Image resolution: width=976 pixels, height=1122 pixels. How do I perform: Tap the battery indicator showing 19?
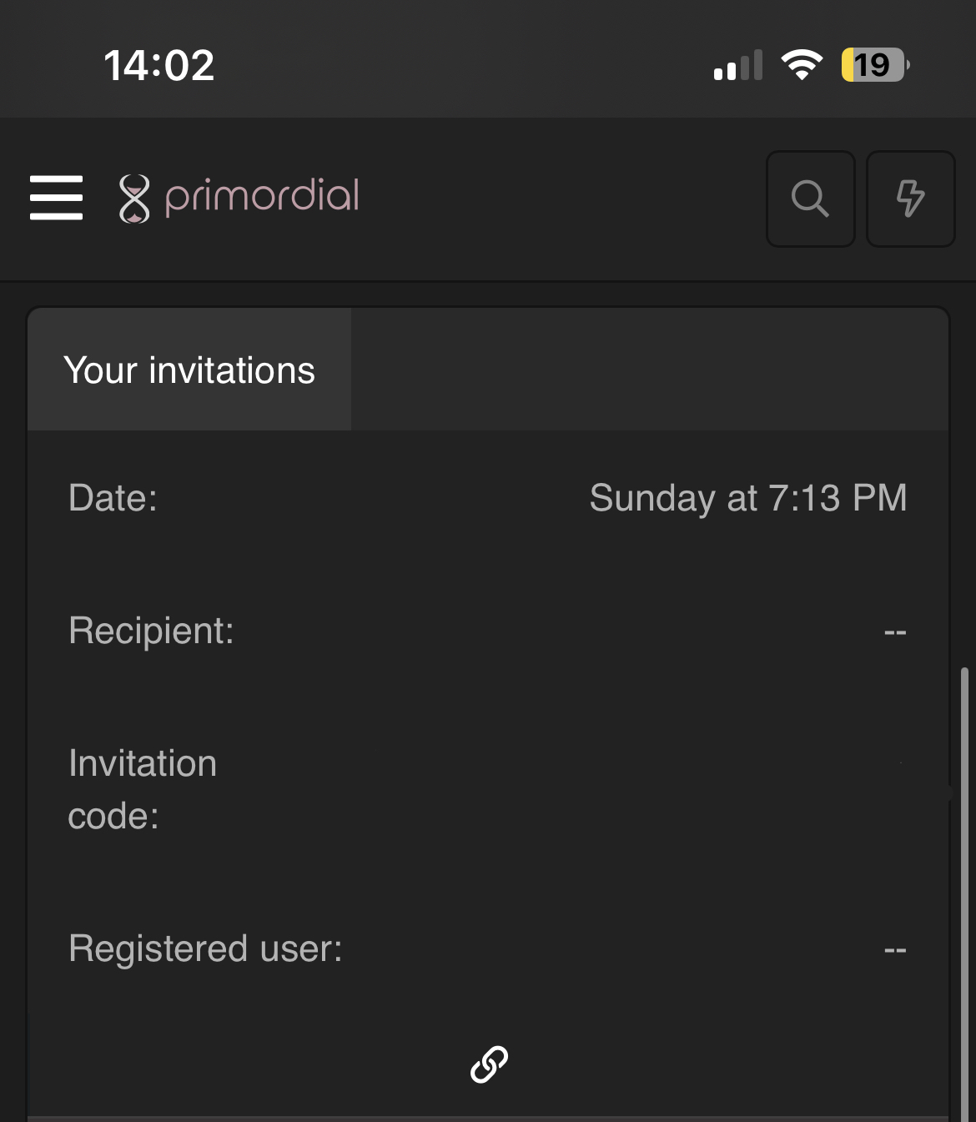point(875,64)
